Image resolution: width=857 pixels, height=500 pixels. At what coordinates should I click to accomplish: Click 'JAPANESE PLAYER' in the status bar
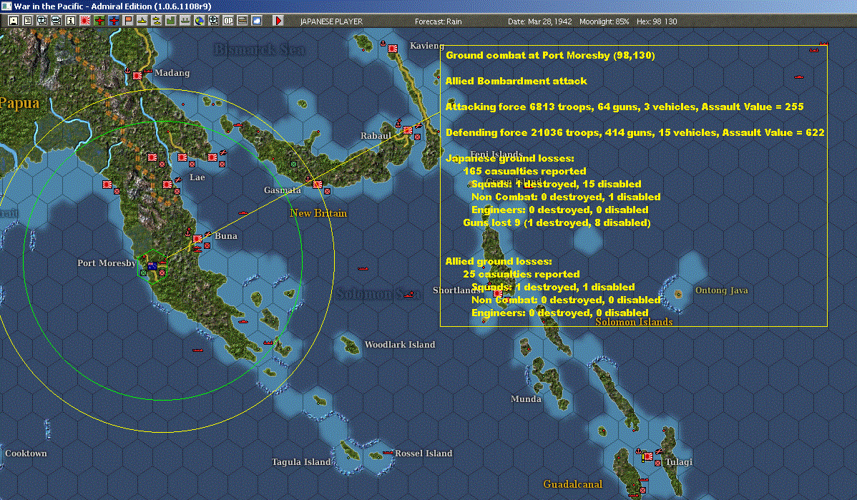[x=331, y=21]
